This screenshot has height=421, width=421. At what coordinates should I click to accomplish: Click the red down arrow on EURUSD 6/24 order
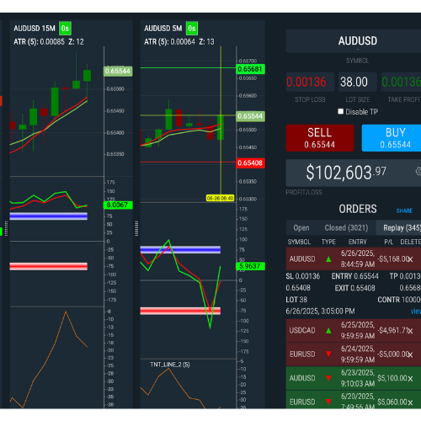click(x=328, y=354)
